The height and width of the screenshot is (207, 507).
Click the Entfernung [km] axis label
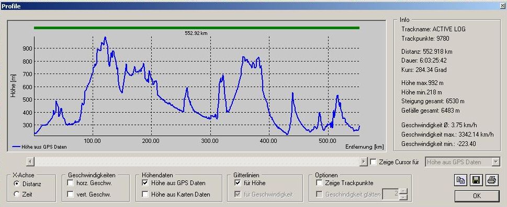364,147
